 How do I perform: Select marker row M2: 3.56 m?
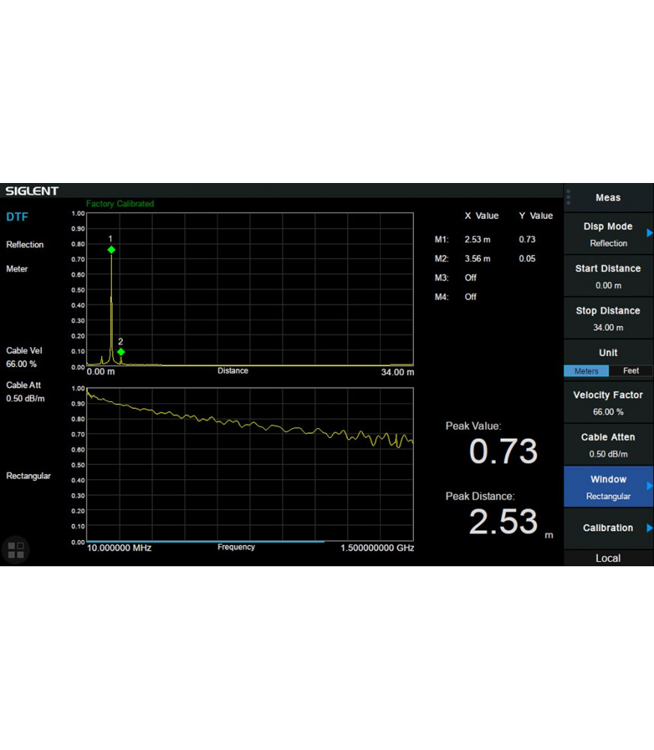pyautogui.click(x=485, y=258)
